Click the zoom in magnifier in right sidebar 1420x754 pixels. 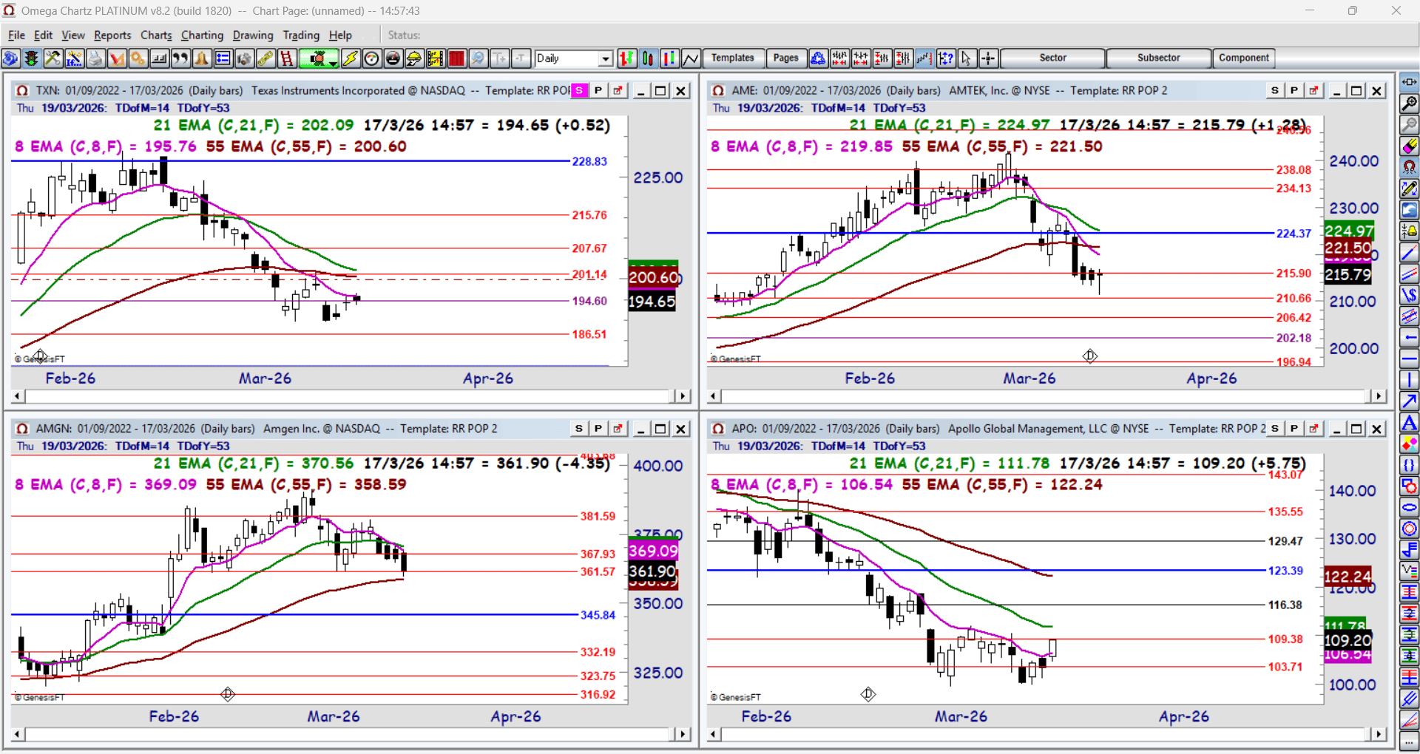(x=1410, y=103)
